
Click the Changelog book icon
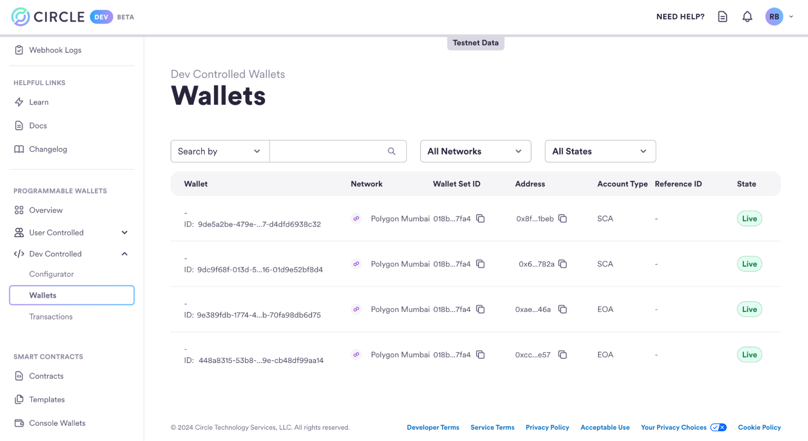point(19,149)
